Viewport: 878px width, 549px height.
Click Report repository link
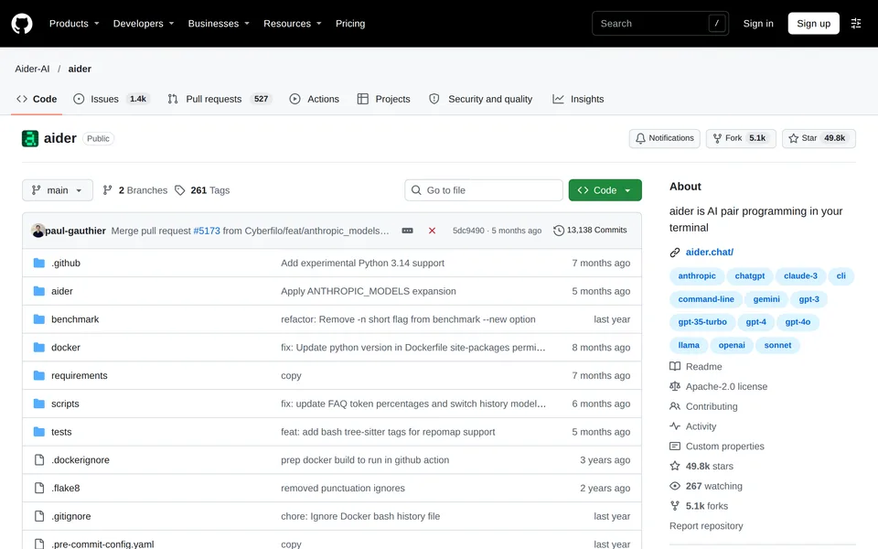(706, 526)
